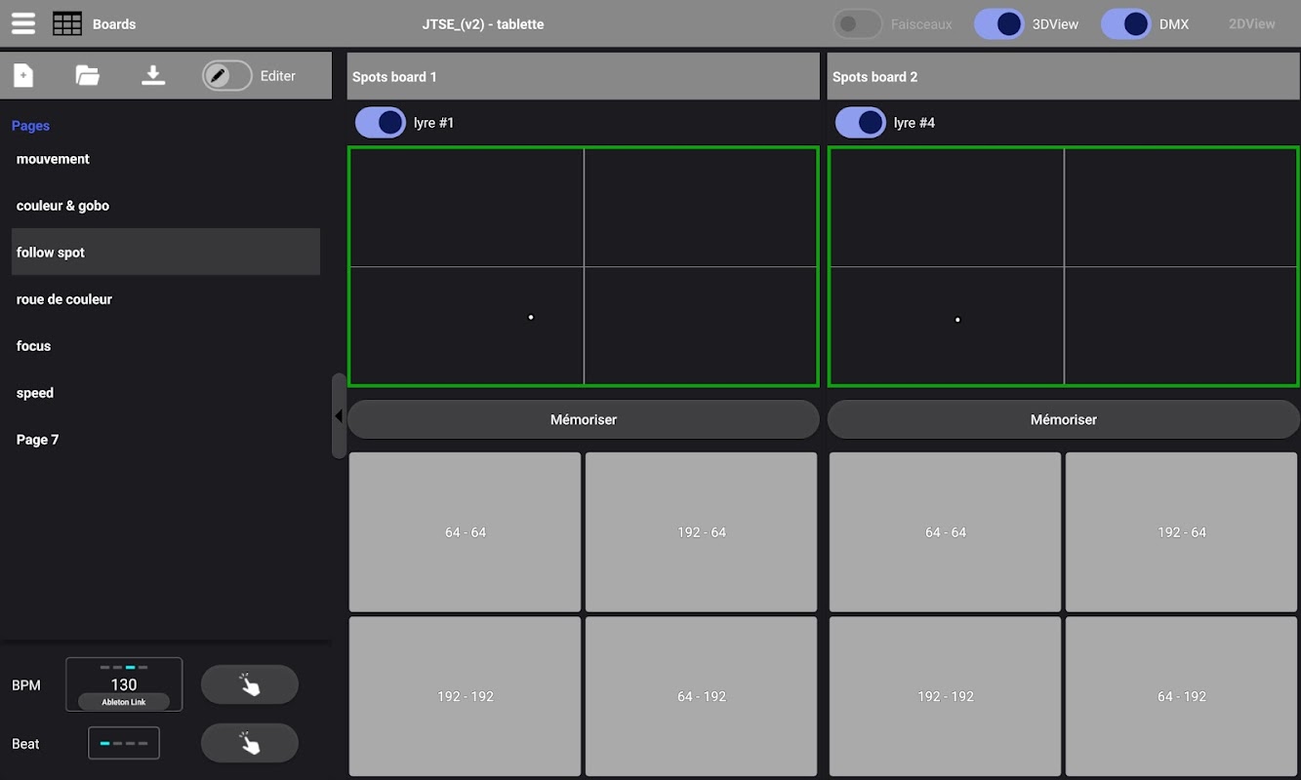This screenshot has width=1301, height=780.
Task: Collapse the left sidebar with the arrow handle
Action: 339,416
